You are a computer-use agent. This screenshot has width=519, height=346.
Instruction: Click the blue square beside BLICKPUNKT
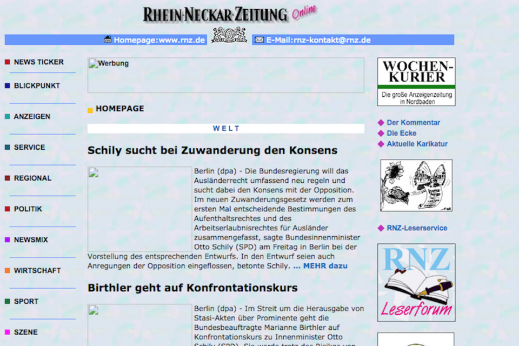pos(7,86)
